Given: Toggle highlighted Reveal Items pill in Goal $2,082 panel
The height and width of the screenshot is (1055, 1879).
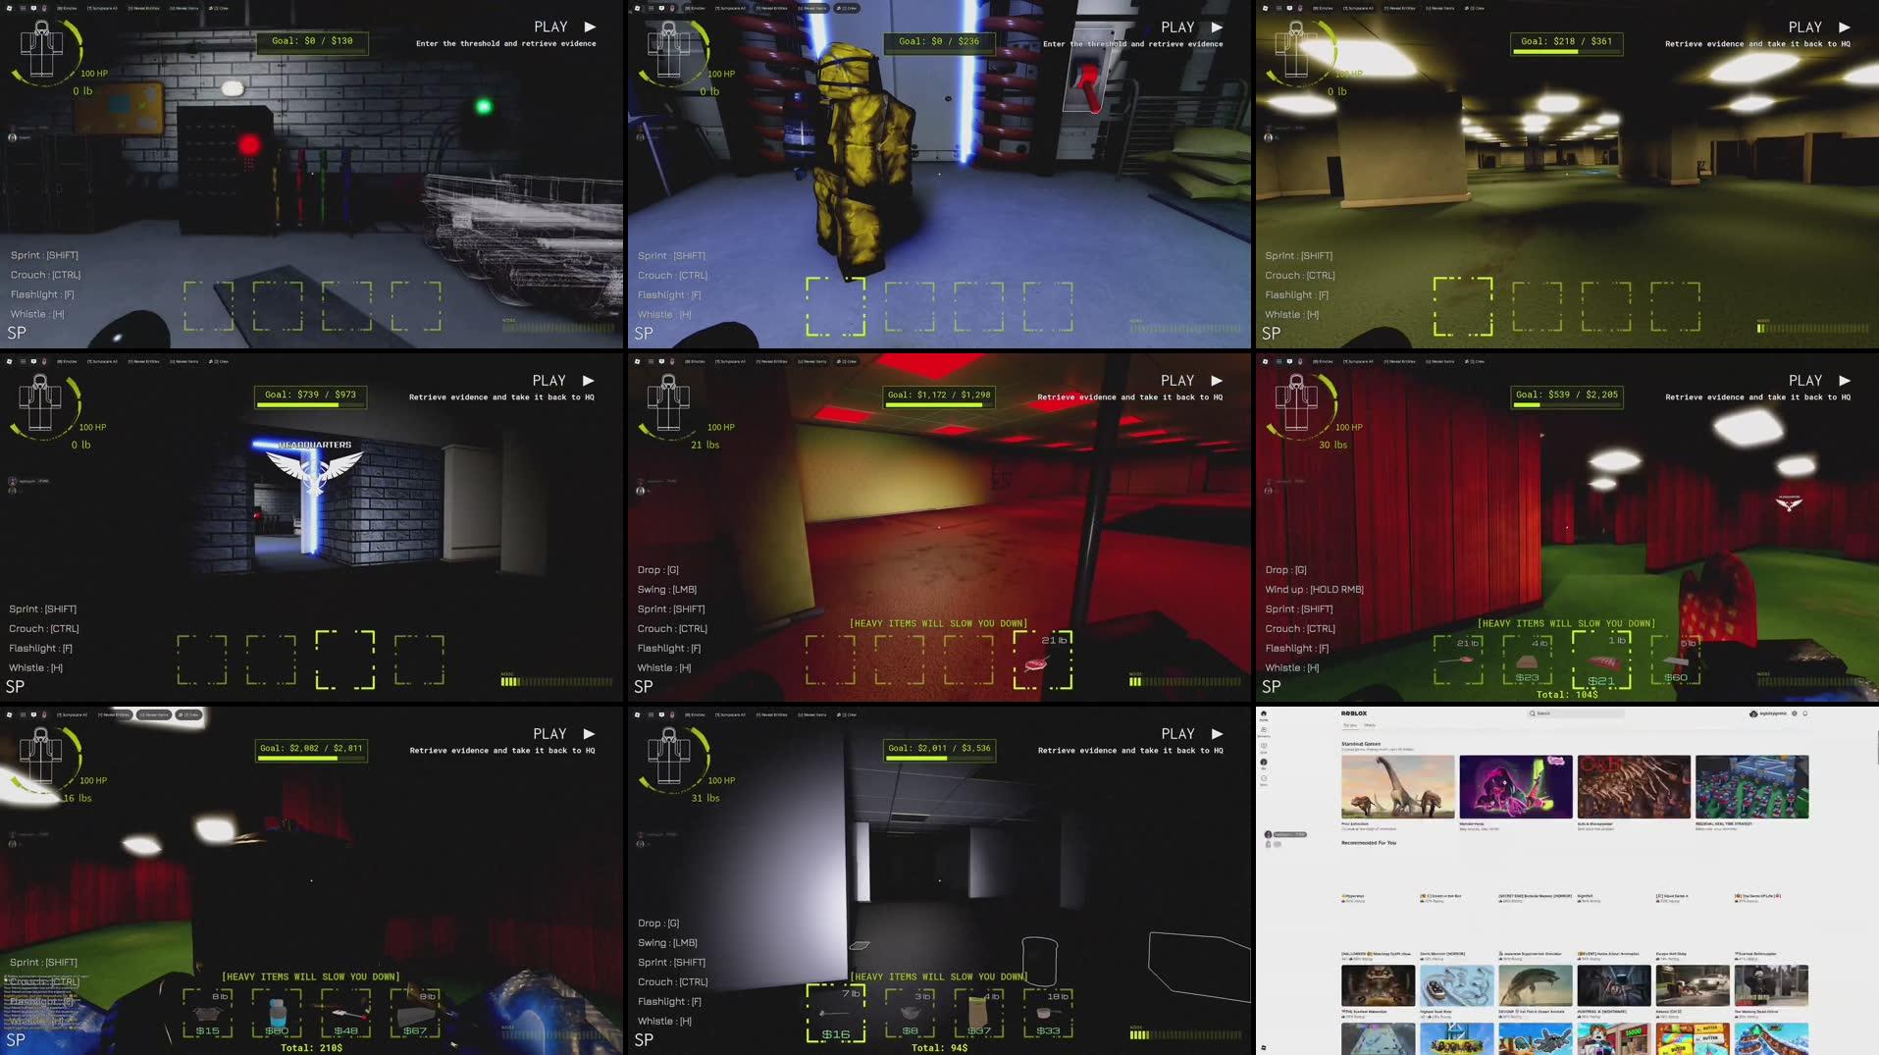Looking at the screenshot, I should pyautogui.click(x=153, y=714).
